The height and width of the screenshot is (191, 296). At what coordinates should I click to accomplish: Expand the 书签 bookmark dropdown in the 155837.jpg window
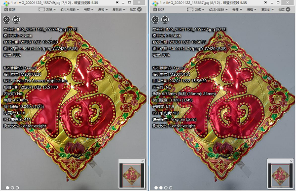coord(237,9)
